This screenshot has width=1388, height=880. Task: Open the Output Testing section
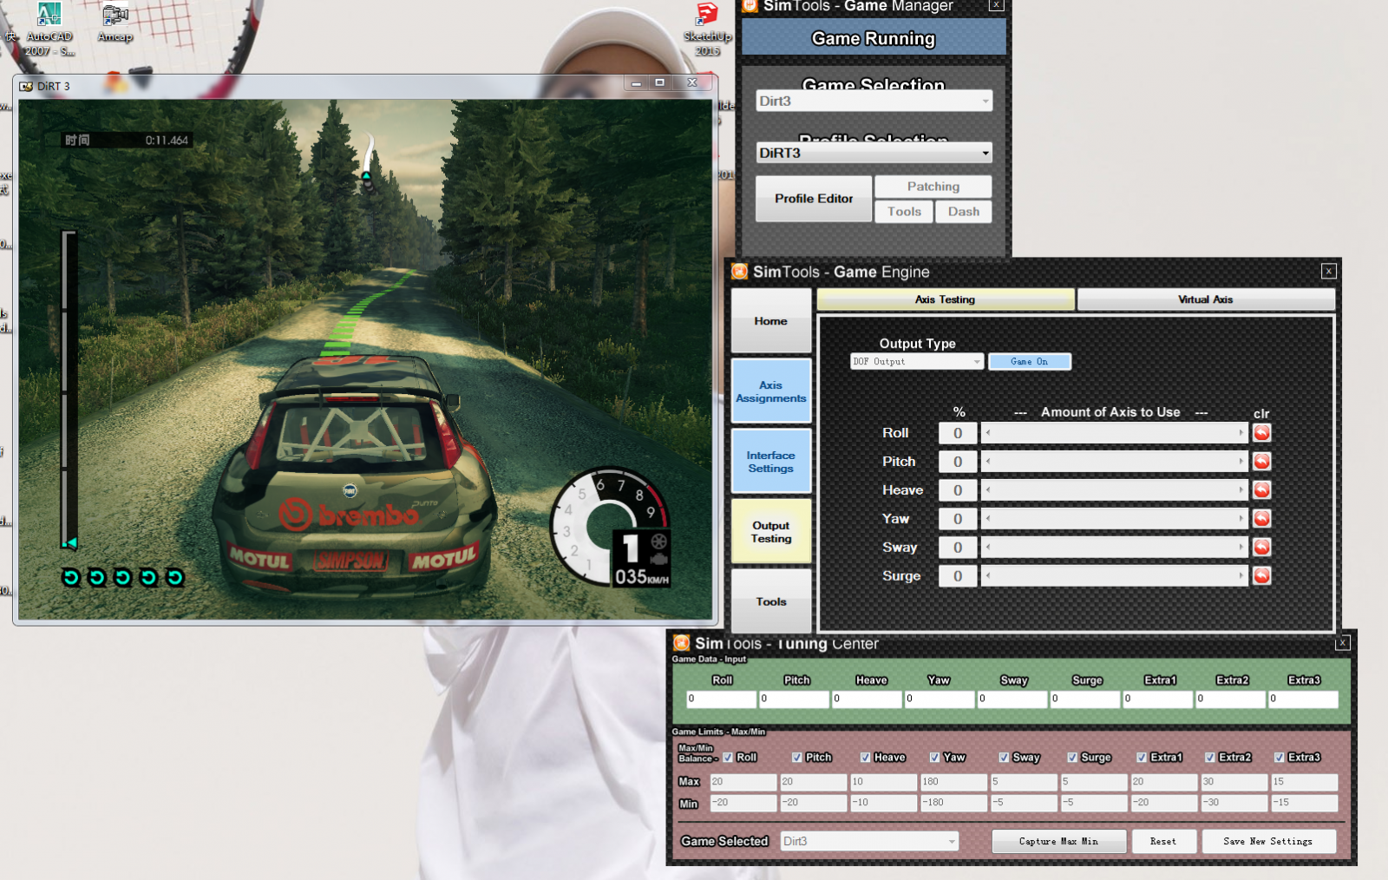point(771,532)
